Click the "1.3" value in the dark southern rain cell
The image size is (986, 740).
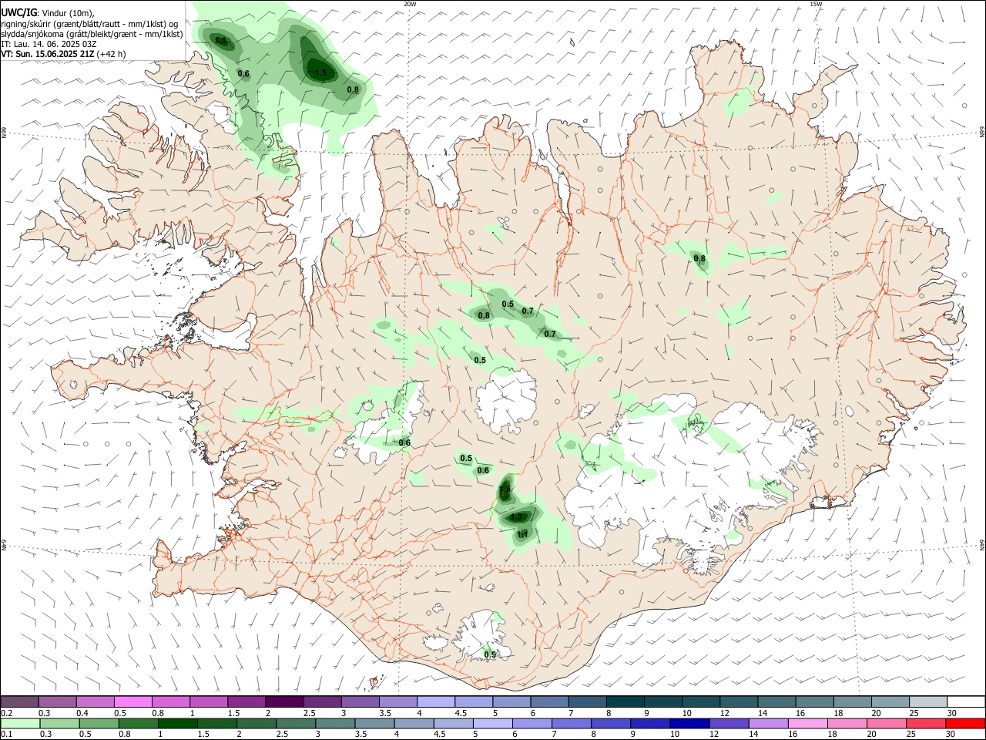[518, 517]
